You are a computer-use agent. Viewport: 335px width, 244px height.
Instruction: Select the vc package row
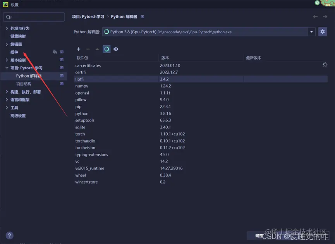[201, 162]
